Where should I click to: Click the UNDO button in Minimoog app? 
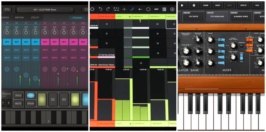point(217,5)
